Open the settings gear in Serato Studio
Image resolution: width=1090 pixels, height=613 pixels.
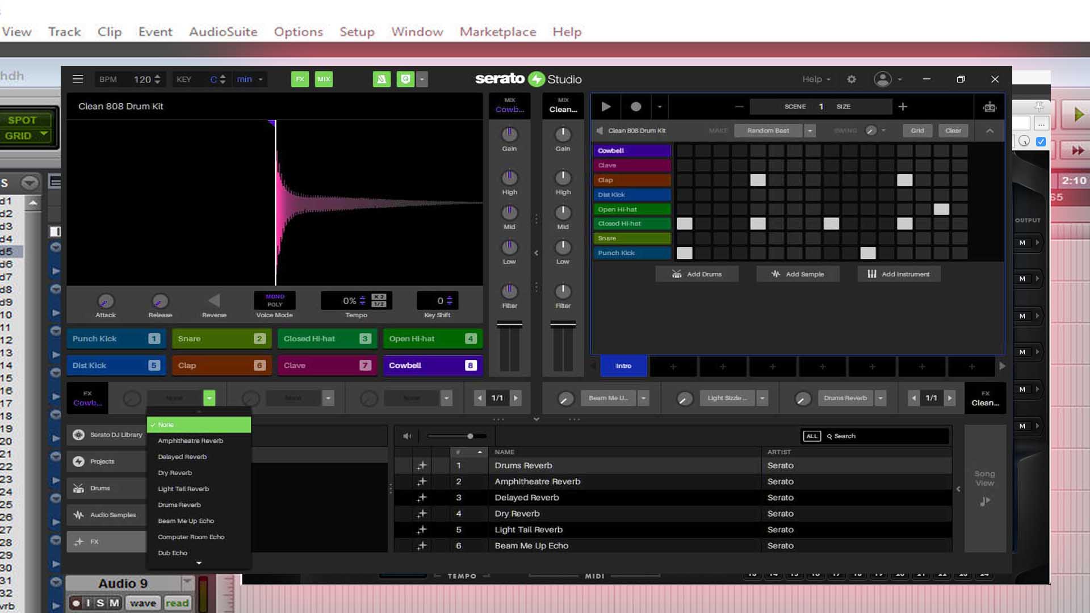tap(851, 79)
